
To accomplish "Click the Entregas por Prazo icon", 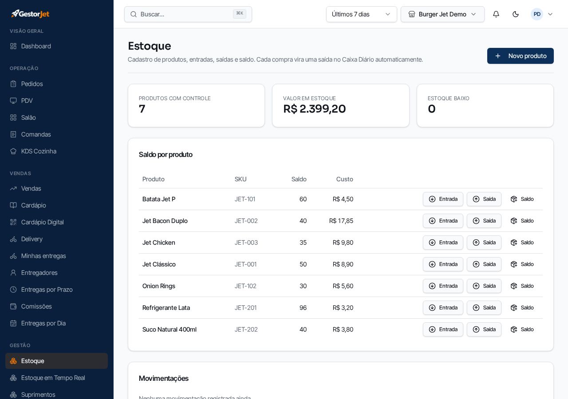I will 13,289.
